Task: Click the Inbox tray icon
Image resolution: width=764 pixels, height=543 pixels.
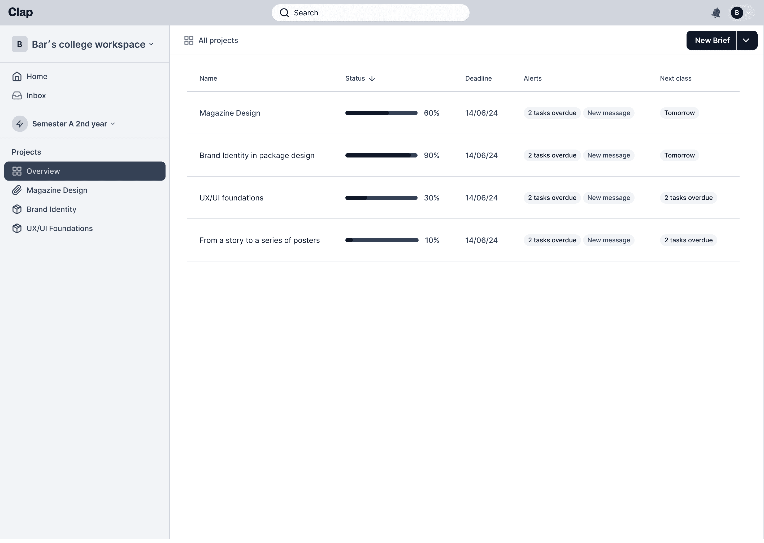Action: pos(17,96)
